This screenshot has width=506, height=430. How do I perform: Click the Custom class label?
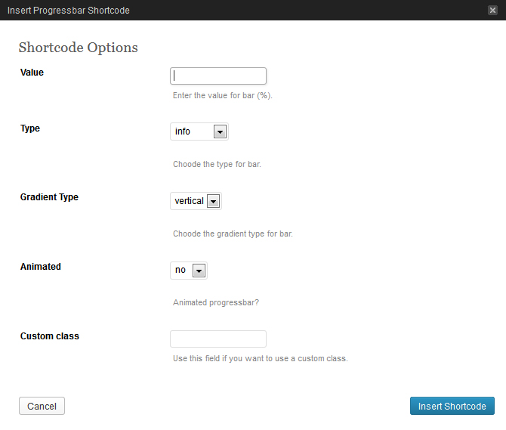(x=50, y=336)
